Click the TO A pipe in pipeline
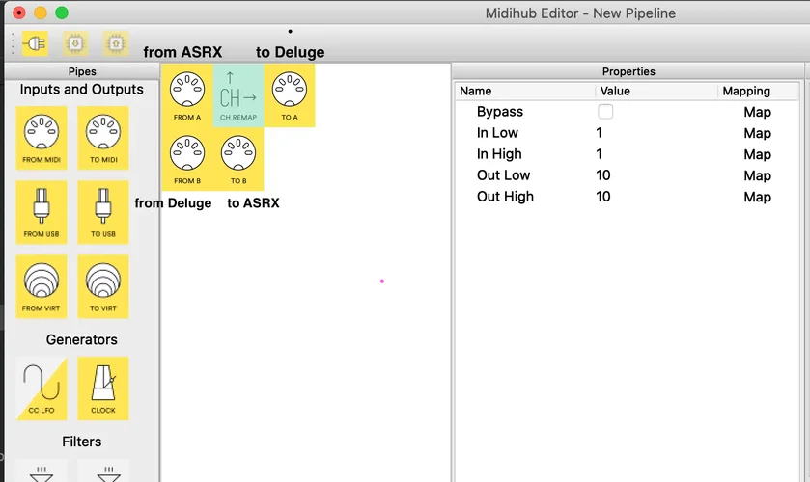The image size is (810, 482). coord(290,95)
